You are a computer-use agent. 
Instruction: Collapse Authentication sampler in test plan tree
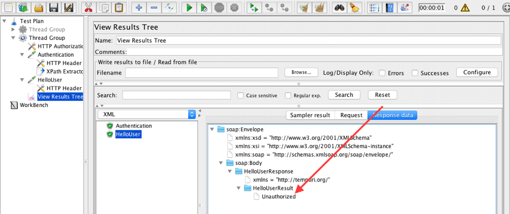tap(22, 55)
